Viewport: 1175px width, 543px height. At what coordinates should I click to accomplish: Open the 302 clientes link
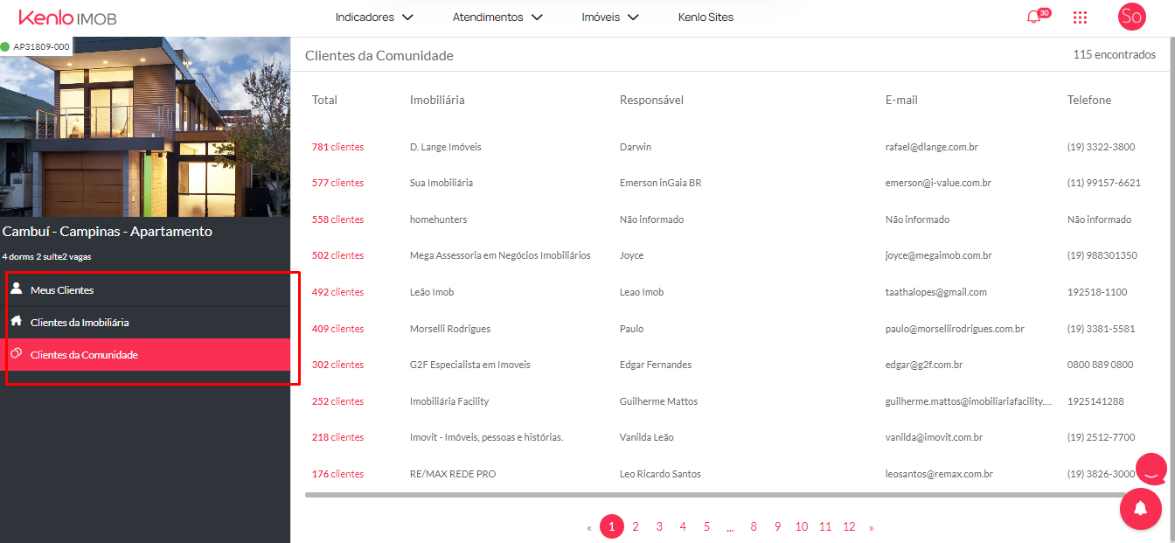[x=337, y=365]
